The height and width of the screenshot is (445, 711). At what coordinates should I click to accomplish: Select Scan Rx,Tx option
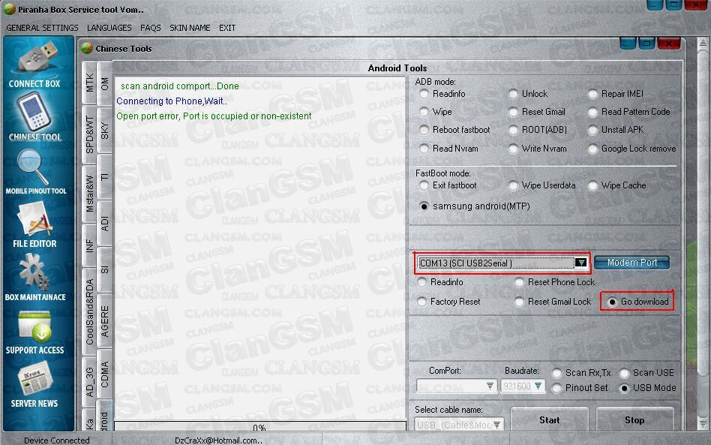click(556, 373)
